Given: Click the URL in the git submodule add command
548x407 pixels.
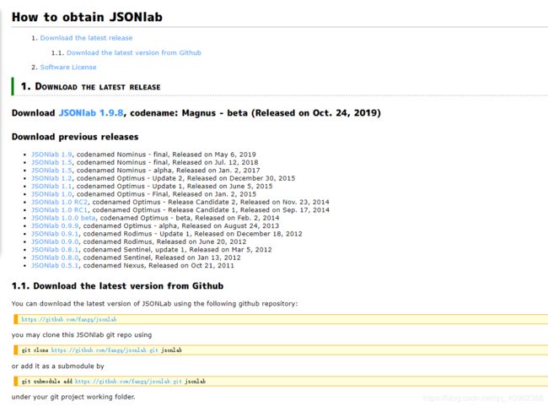Looking at the screenshot, I should [128, 381].
